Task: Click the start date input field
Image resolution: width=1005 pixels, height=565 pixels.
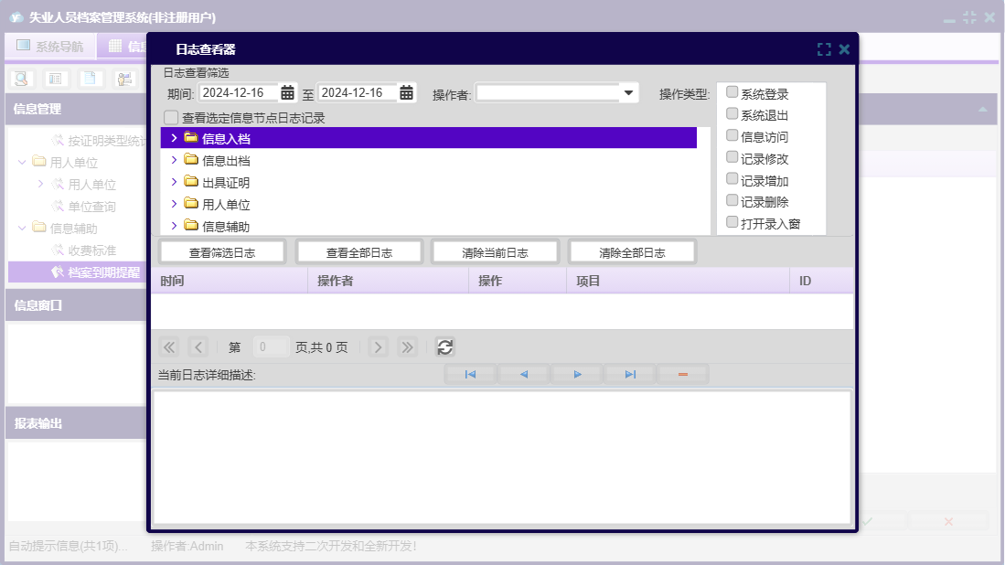Action: (238, 92)
